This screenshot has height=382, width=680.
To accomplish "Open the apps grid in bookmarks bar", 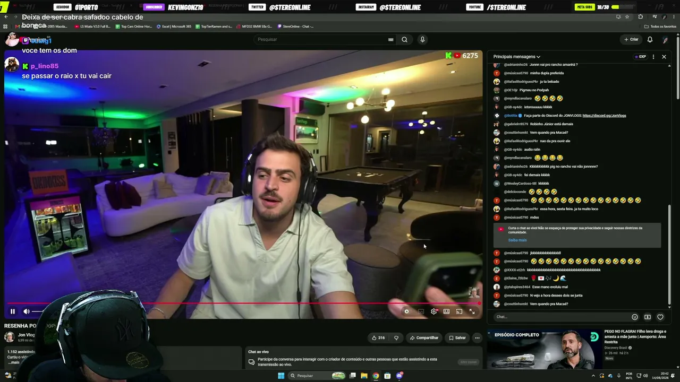I will click(x=5, y=26).
